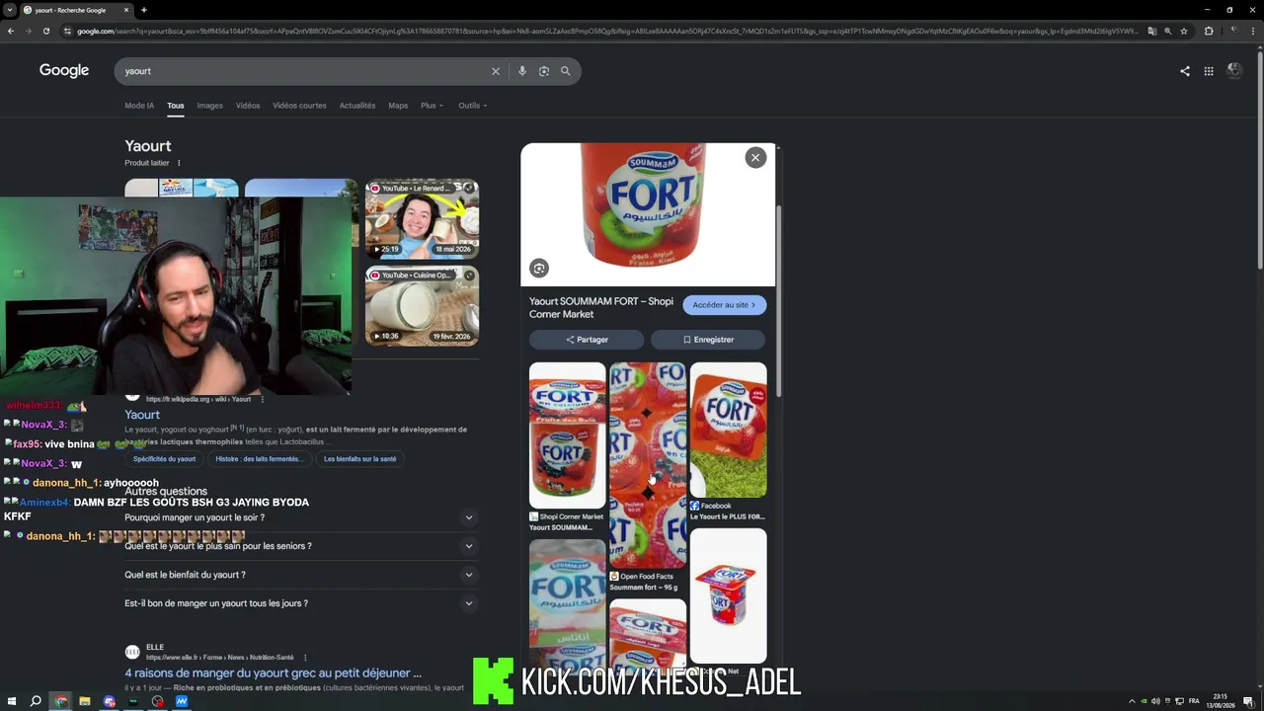Click the browser address bar
This screenshot has height=711, width=1264.
tap(602, 31)
